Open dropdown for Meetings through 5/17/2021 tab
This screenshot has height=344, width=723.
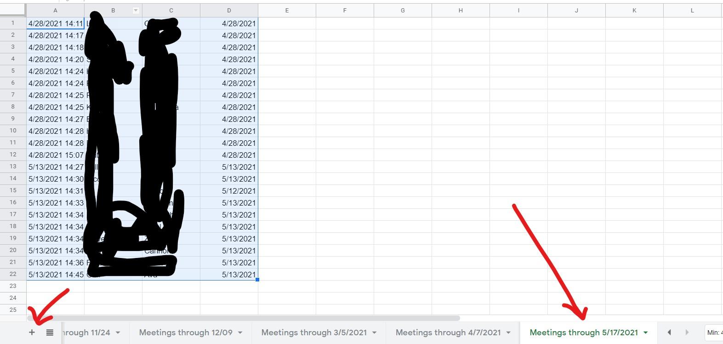click(x=646, y=333)
